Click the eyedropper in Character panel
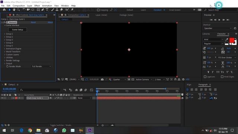The image size is (238, 134). [x=226, y=39]
